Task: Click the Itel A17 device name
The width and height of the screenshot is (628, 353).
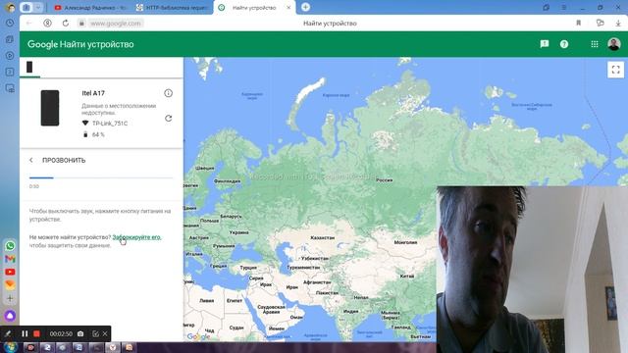Action: click(93, 93)
